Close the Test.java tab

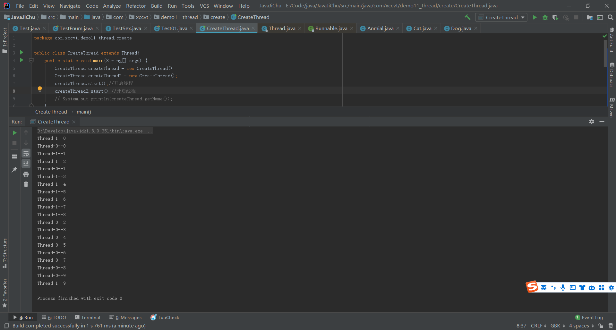[44, 29]
